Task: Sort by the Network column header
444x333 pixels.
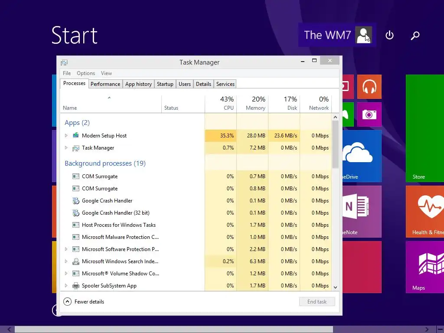Action: click(x=316, y=103)
